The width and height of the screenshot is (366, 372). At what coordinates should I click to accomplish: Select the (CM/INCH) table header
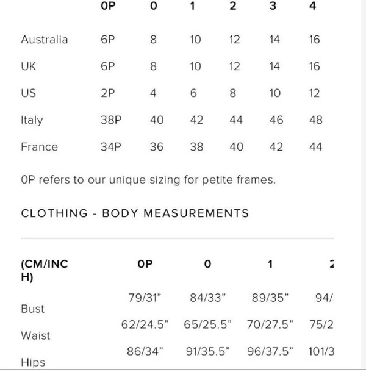point(45,270)
